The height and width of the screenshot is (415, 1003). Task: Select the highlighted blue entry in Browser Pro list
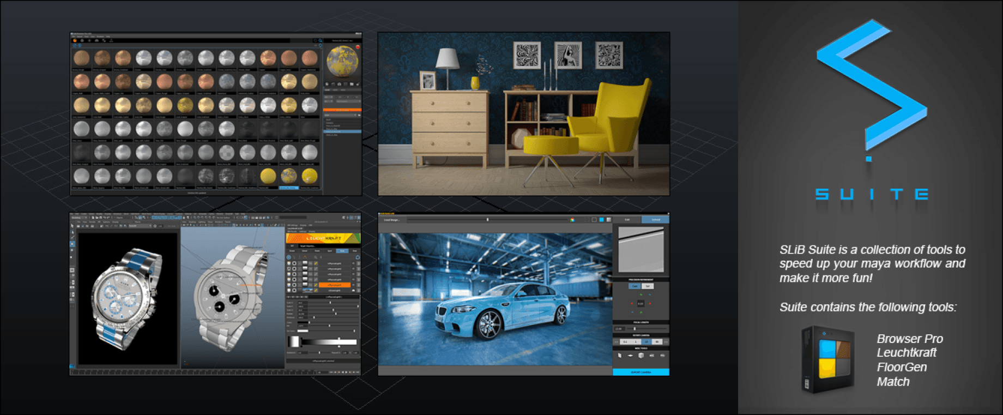[x=342, y=131]
